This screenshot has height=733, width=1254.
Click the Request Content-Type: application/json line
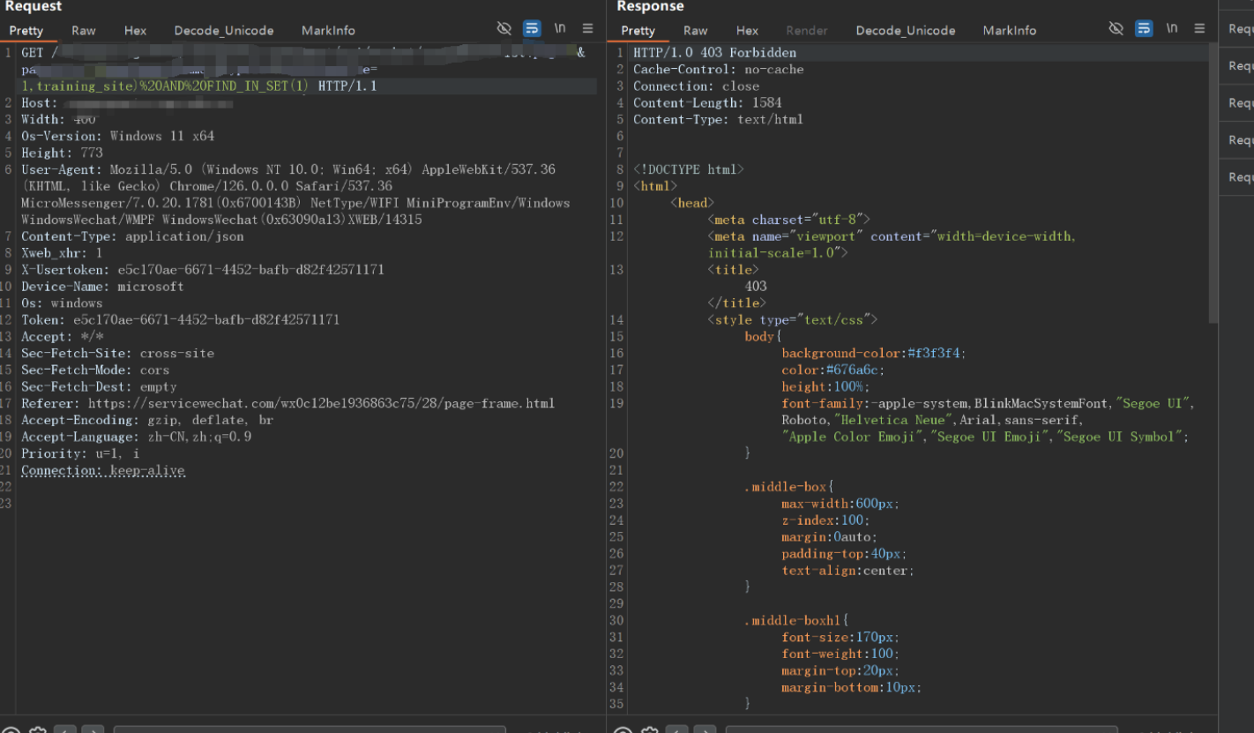(132, 236)
